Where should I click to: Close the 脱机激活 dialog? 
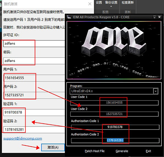90,4
